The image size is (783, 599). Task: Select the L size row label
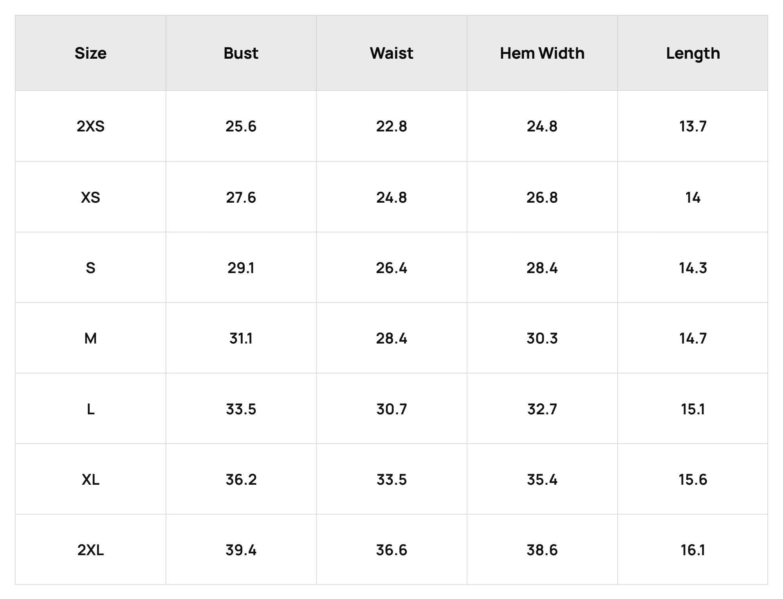(x=90, y=409)
